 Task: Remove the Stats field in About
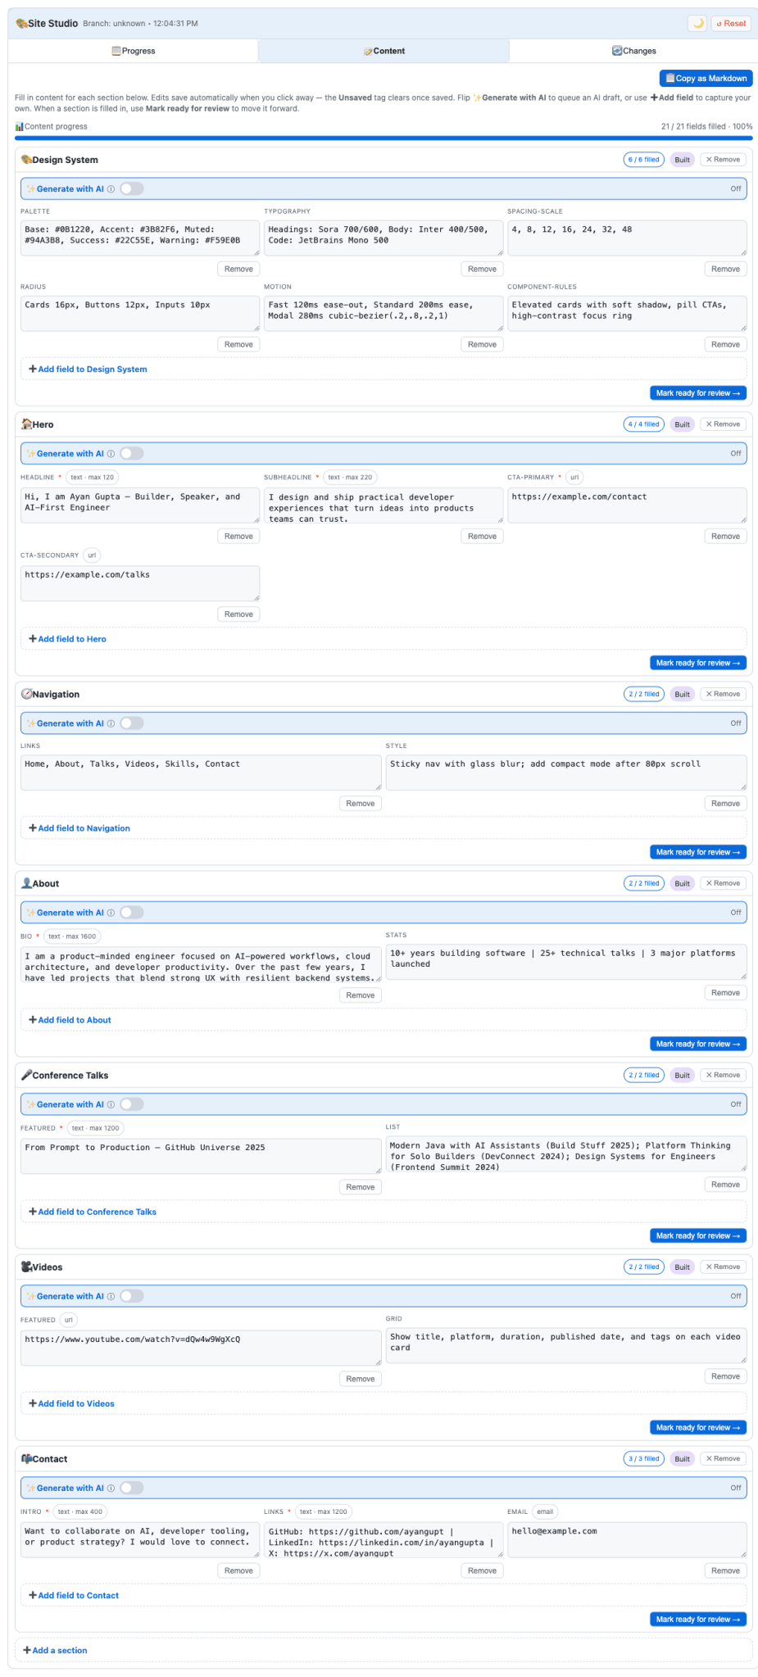click(725, 993)
